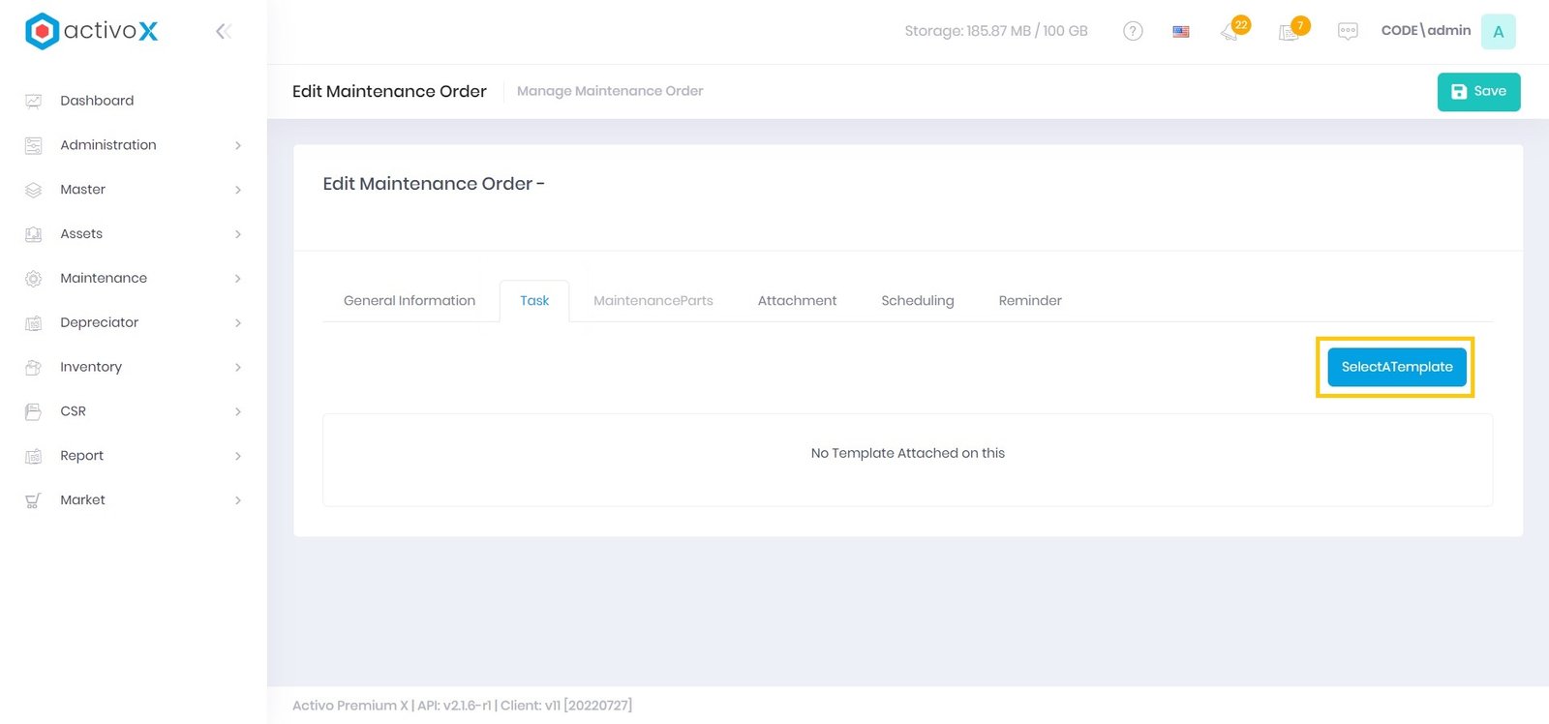Screen dimensions: 1549x724
Task: Go to Manage Maintenance Order link
Action: (x=610, y=91)
